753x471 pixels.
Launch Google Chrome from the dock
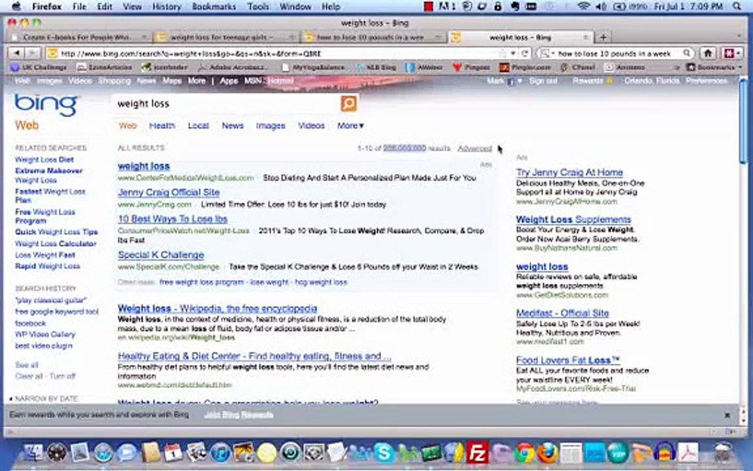click(525, 453)
